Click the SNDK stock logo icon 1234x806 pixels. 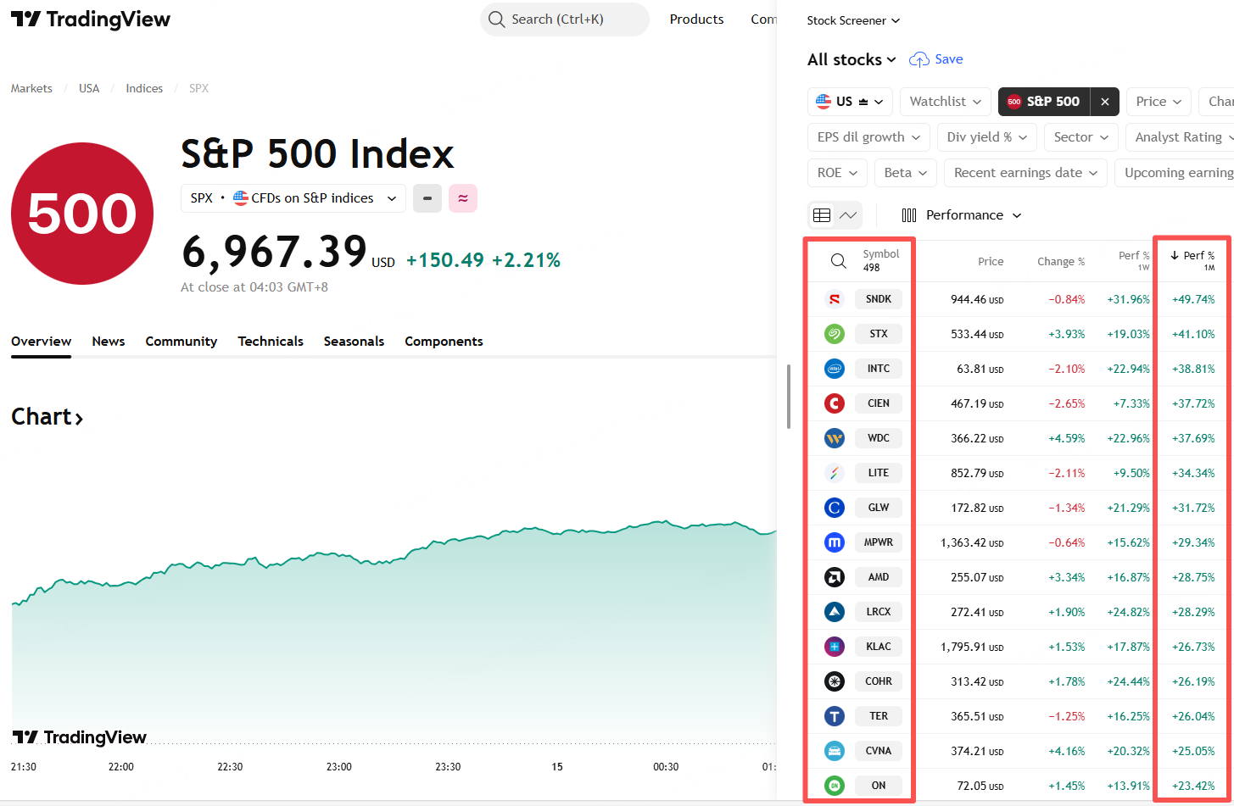click(x=835, y=299)
